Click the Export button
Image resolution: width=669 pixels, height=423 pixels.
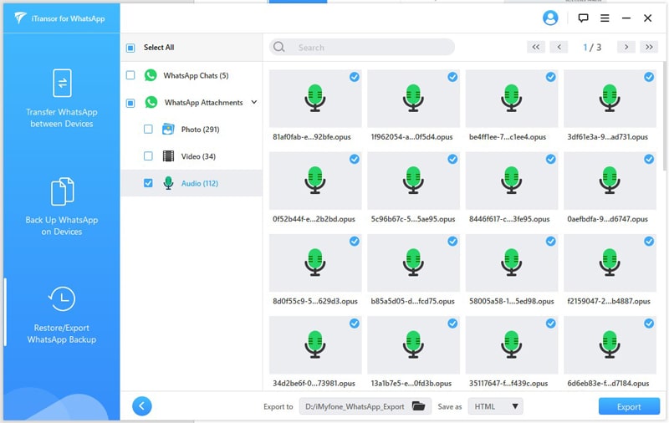(x=629, y=406)
